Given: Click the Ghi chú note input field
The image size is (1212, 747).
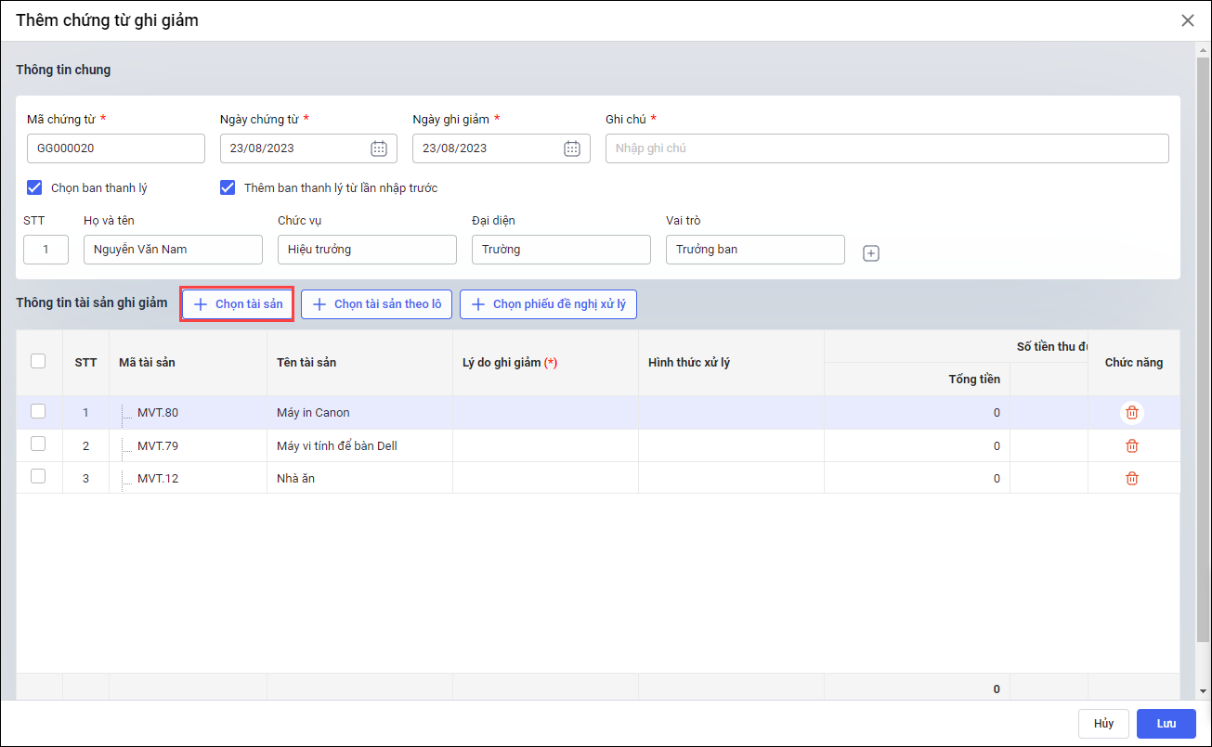Looking at the screenshot, I should pyautogui.click(x=886, y=148).
